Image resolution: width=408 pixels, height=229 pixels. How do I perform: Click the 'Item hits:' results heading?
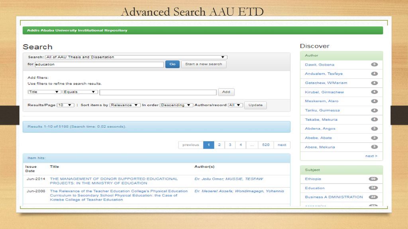[x=36, y=158]
